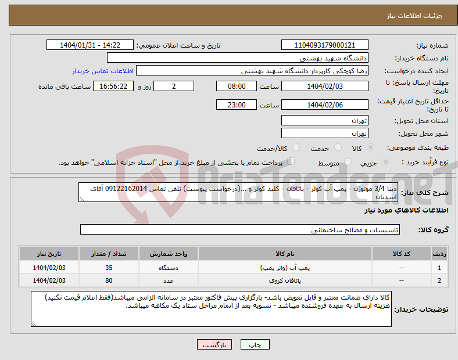Click the item name پمپ آب (واتر پمپ)

click(285, 268)
